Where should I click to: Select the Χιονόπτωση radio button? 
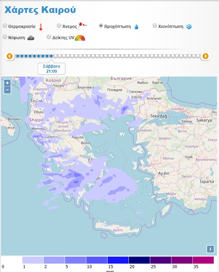(x=155, y=26)
